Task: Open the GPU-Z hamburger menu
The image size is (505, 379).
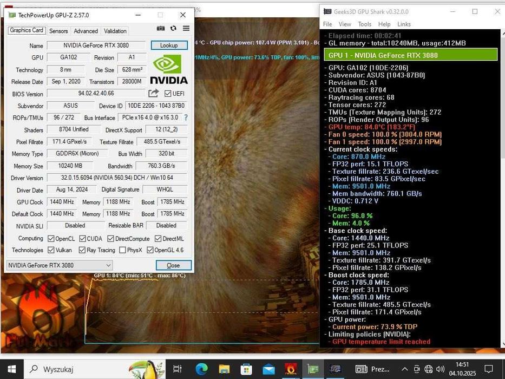Action: (186, 28)
